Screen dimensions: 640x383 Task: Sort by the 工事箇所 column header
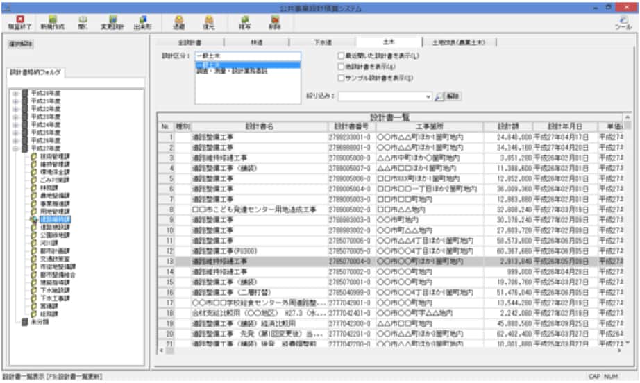tap(430, 126)
